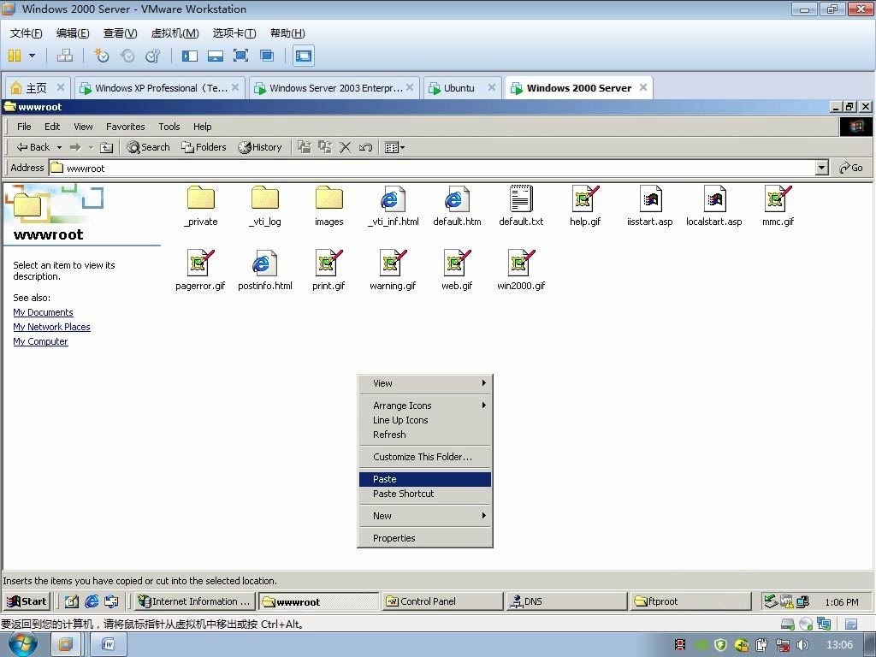Open the My Computer link
The height and width of the screenshot is (657, 876).
40,341
